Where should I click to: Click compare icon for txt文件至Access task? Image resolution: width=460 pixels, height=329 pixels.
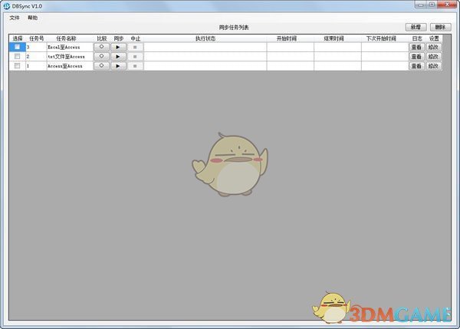click(102, 57)
